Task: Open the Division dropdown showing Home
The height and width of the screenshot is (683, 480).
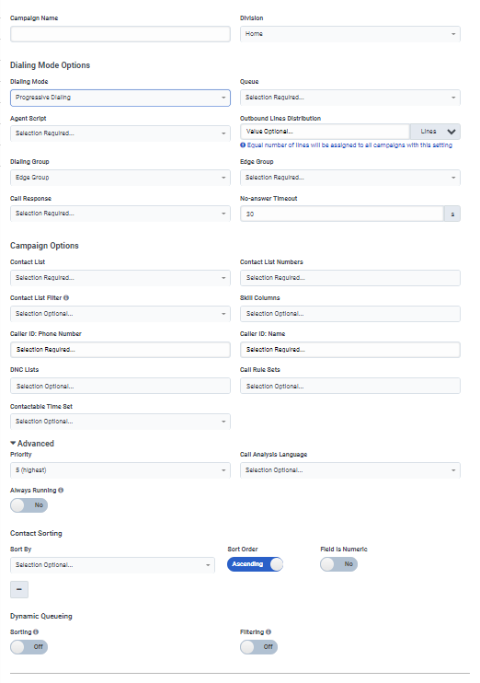Action: (x=349, y=34)
